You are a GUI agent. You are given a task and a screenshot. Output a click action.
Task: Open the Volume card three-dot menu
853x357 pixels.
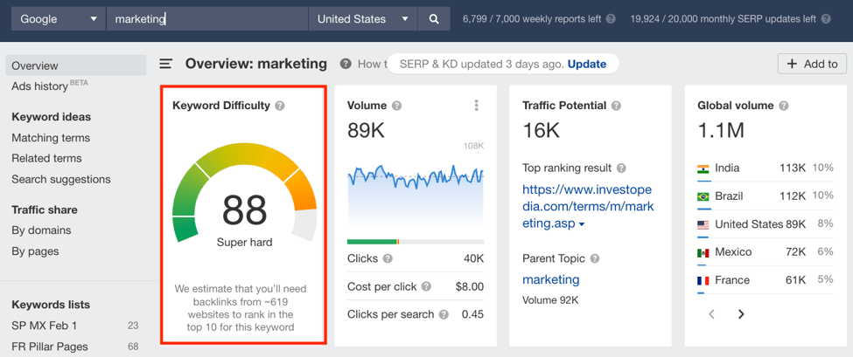(476, 106)
